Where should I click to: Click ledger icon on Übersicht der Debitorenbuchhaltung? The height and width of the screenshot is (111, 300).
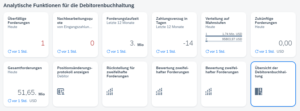pos(258,92)
